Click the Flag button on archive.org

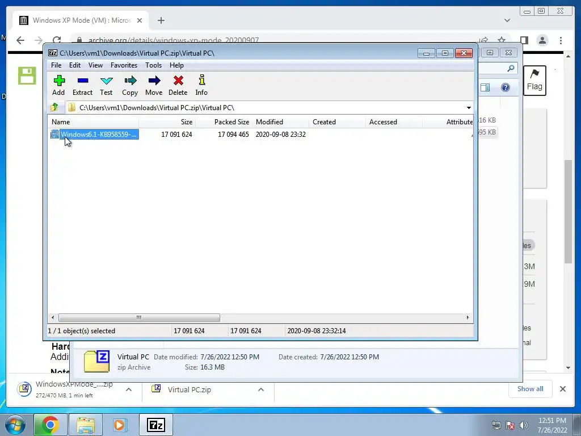point(534,81)
